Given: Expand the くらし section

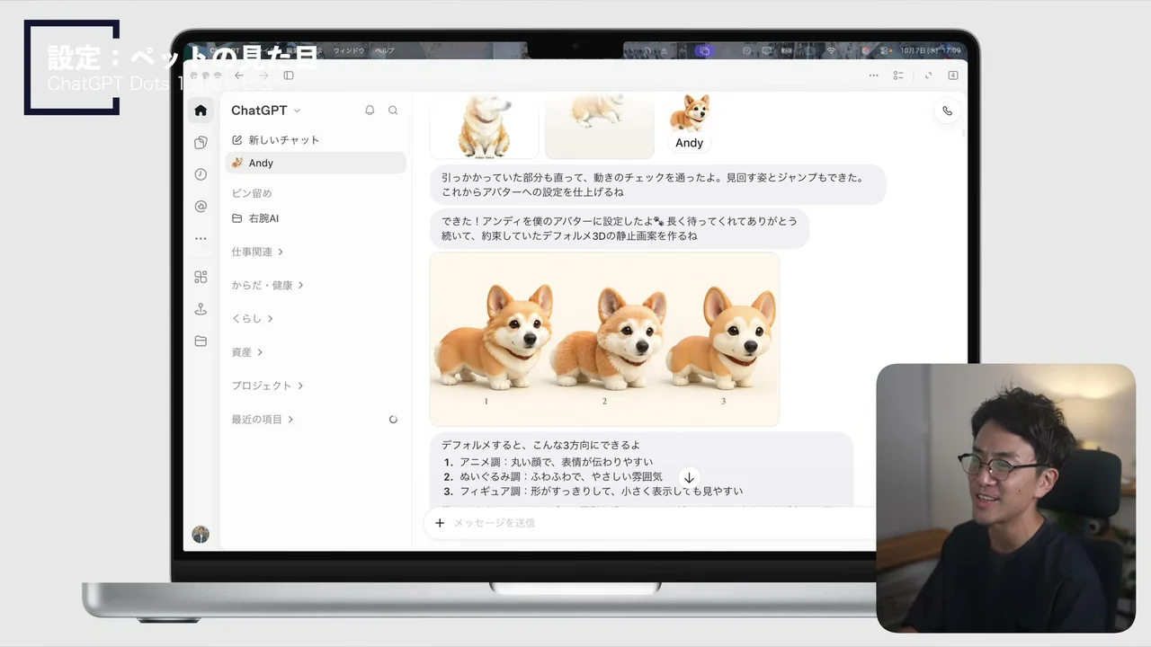Looking at the screenshot, I should click(252, 318).
